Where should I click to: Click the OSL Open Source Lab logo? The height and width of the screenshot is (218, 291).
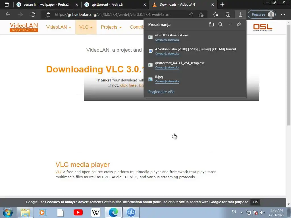263,27
